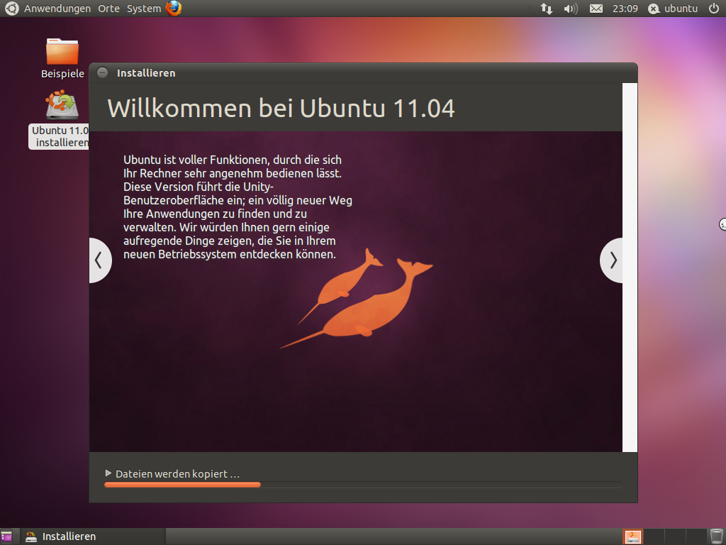The height and width of the screenshot is (545, 726).
Task: Open the mail envelope indicator
Action: tap(597, 9)
